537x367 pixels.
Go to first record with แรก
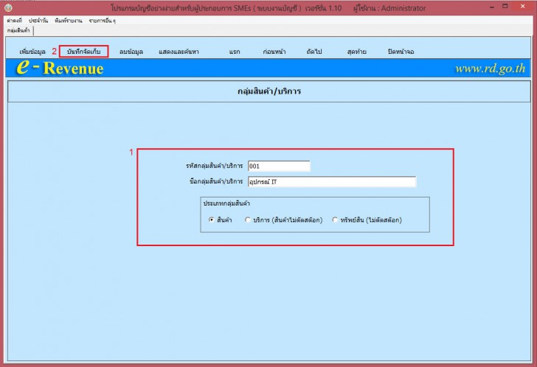[x=235, y=52]
